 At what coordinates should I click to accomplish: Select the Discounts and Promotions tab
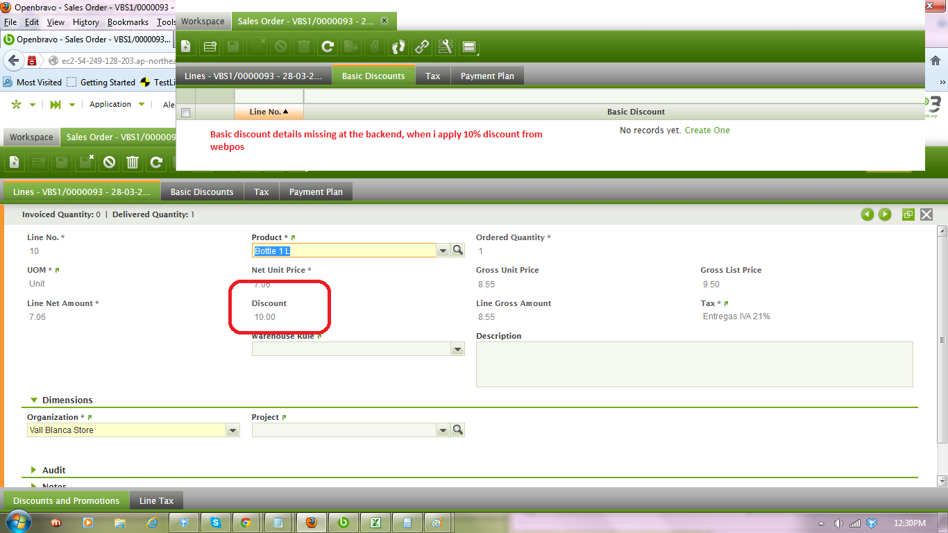66,500
